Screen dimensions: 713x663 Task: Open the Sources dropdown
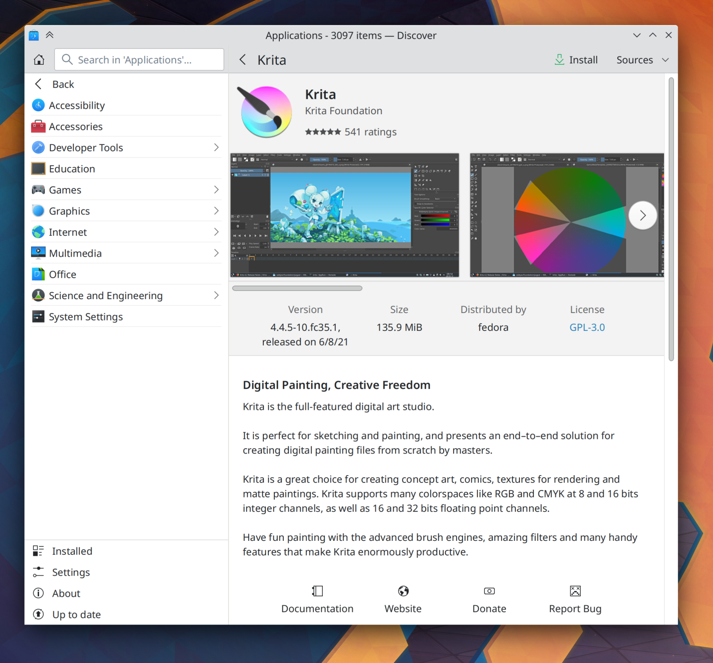tap(642, 60)
